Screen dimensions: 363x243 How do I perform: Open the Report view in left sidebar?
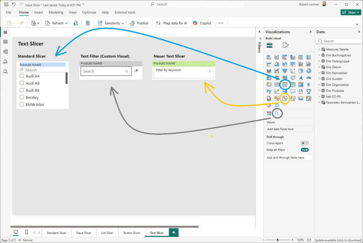pos(5,32)
